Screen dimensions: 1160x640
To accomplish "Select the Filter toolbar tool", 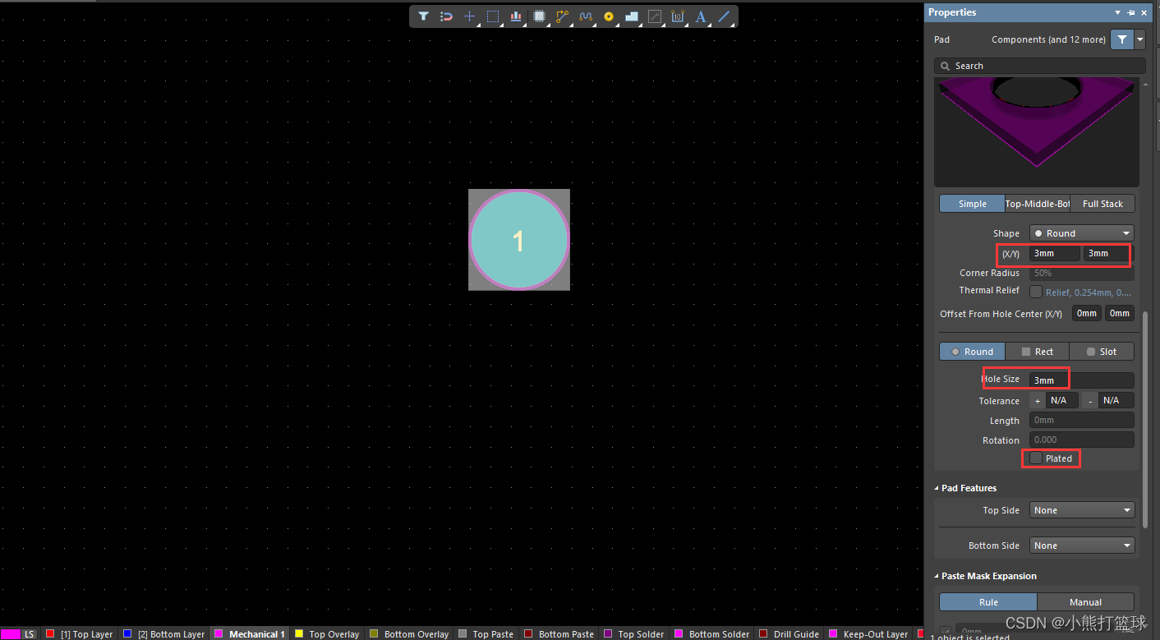I will tap(423, 16).
